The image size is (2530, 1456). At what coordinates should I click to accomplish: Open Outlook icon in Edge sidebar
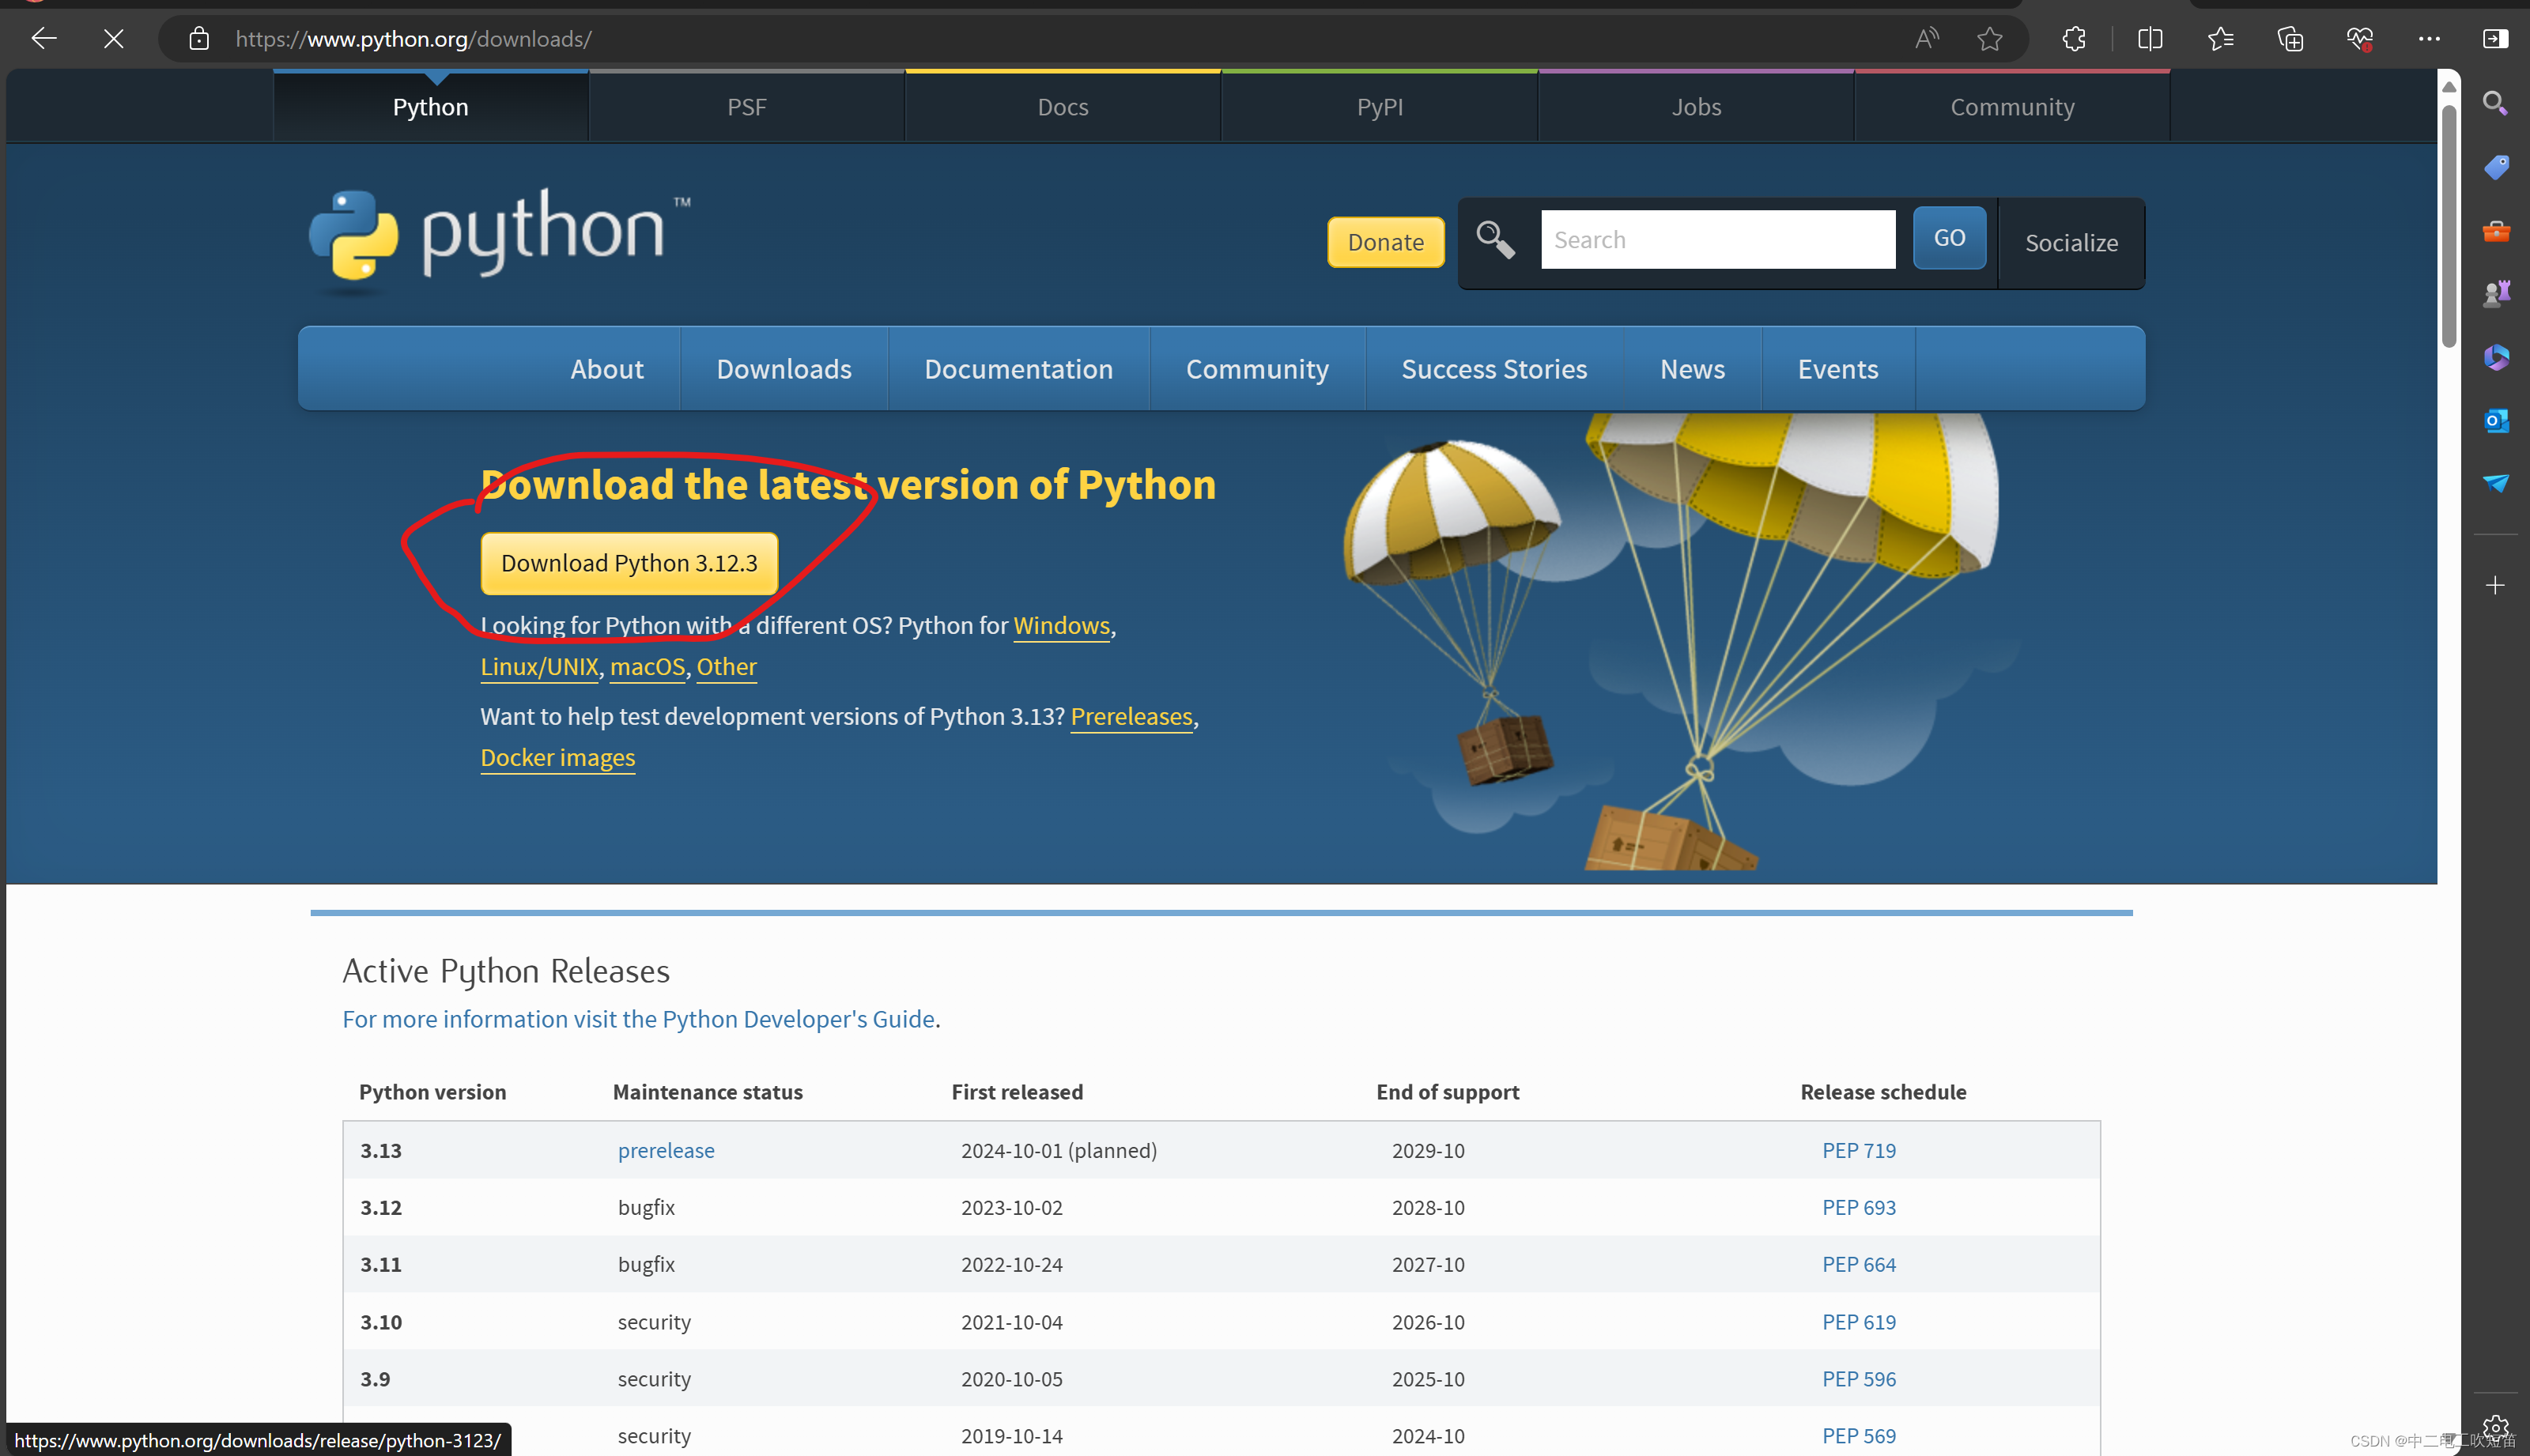[2495, 420]
